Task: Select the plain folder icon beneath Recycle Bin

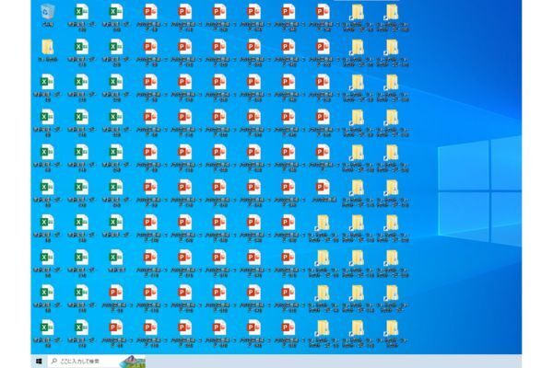Action: click(x=48, y=48)
